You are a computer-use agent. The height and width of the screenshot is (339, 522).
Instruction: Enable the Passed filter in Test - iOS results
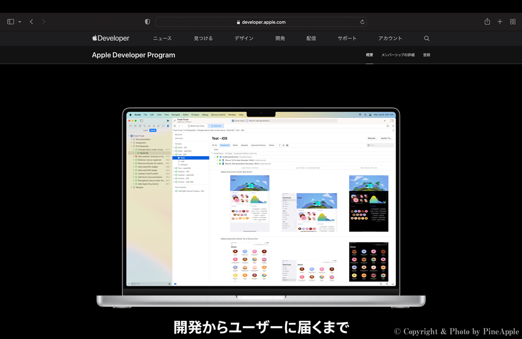tap(225, 145)
